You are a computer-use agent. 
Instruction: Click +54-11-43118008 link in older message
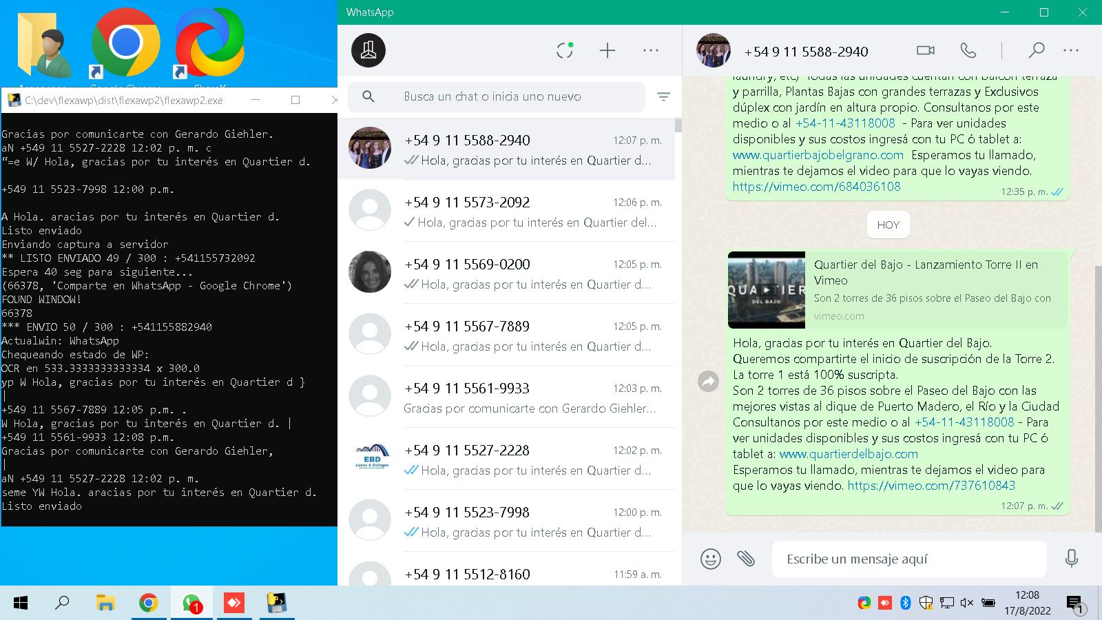click(x=845, y=123)
